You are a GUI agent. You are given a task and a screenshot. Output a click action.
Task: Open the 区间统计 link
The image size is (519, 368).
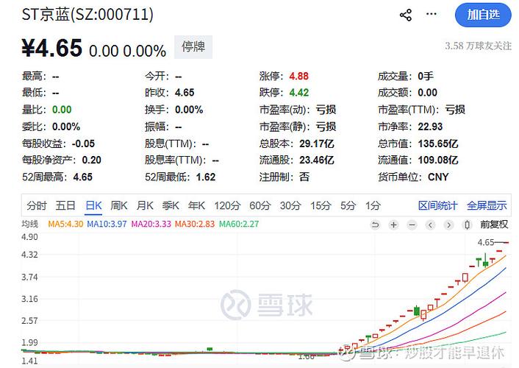[437, 205]
